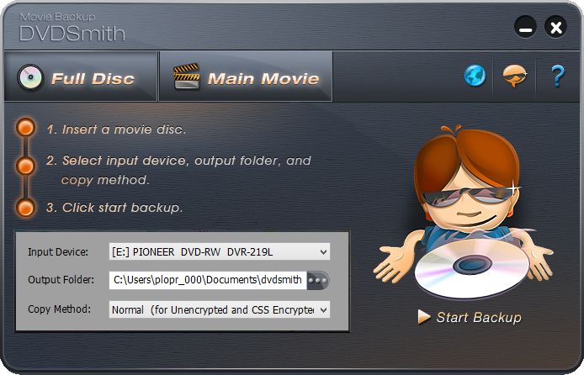Screen dimensions: 584x375
Task: Expand the Input Device dropdown
Action: pos(323,252)
